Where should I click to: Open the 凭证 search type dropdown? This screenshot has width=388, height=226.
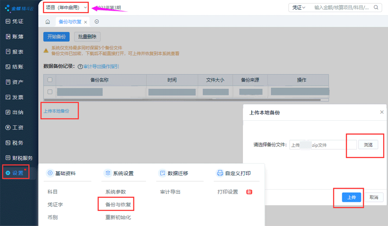(299, 8)
